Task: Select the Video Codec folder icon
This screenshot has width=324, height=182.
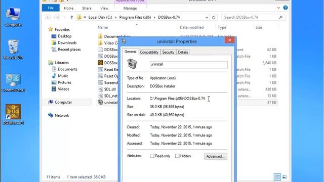Action: [100, 43]
